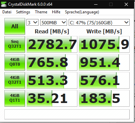Start the Seq Q32T1 test
Image resolution: width=135 pixels, height=123 pixels.
point(15,44)
